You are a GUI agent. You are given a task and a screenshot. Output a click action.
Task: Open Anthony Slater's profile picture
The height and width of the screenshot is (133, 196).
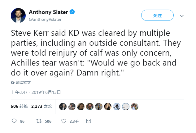tap(18, 15)
